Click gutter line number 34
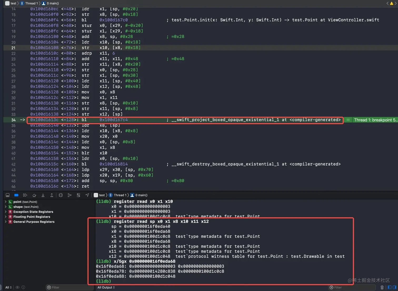The image size is (398, 291). point(13,120)
